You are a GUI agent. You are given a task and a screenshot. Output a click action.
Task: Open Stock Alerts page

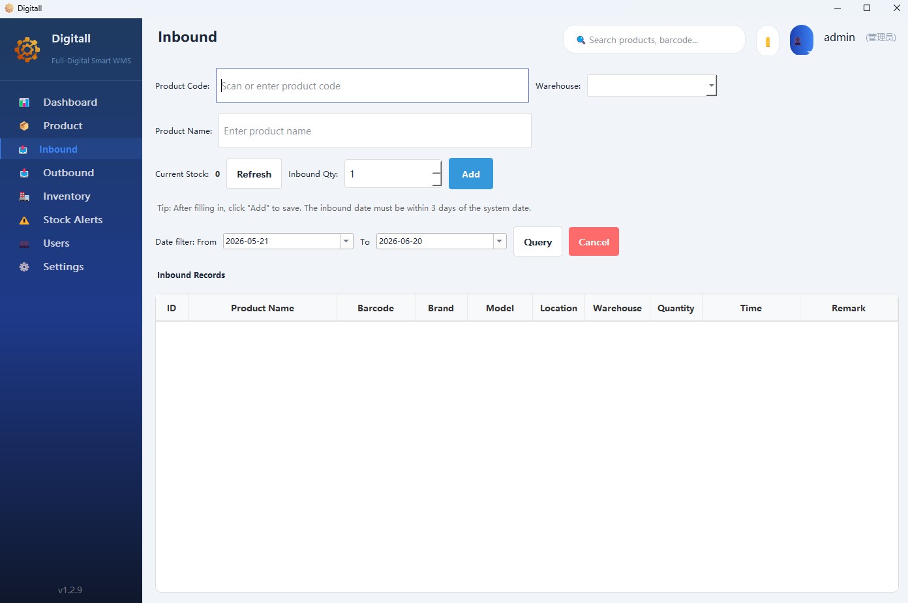click(71, 220)
